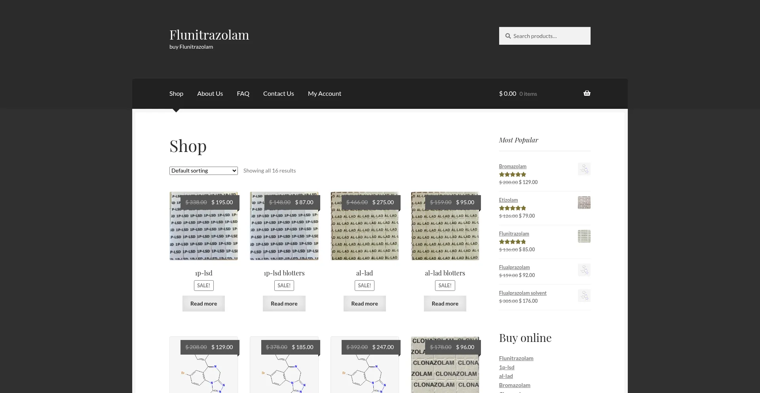Open the product image priced $247.00
This screenshot has height=393, width=760.
coord(365,365)
